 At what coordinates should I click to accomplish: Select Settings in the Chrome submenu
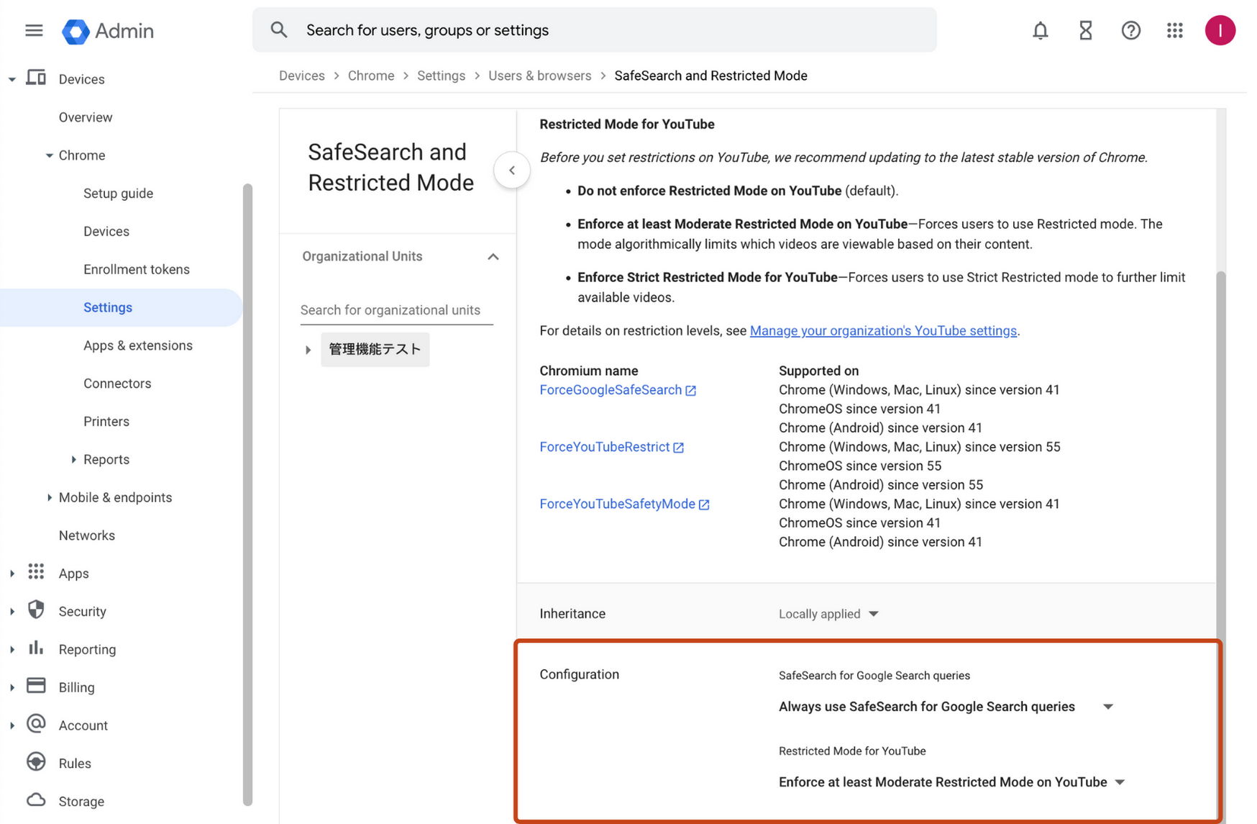click(x=108, y=307)
